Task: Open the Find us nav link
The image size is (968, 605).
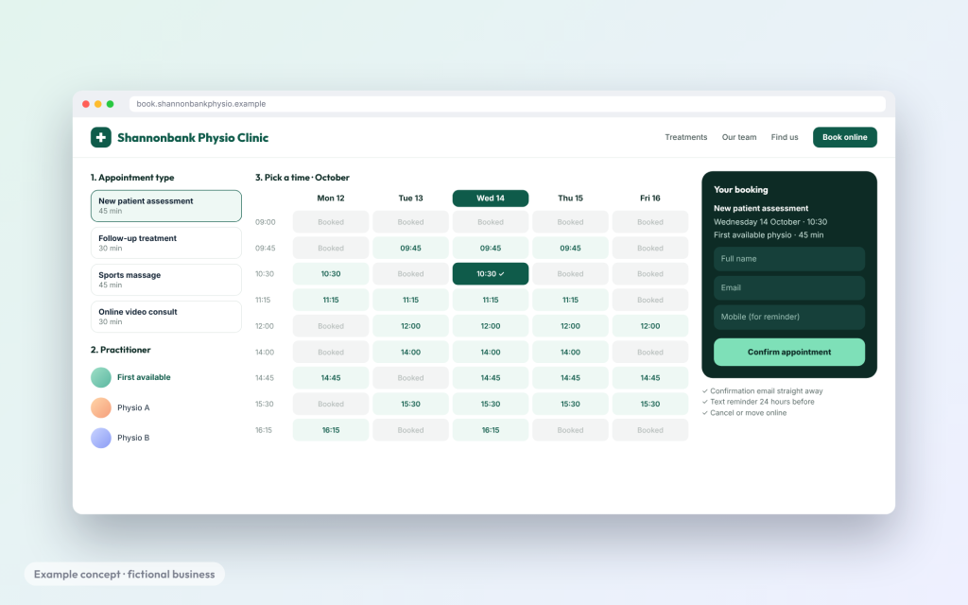Action: [x=784, y=137]
